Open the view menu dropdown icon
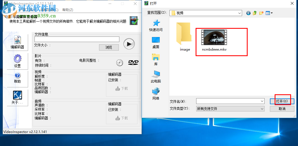The image size is (298, 146). 269,13
